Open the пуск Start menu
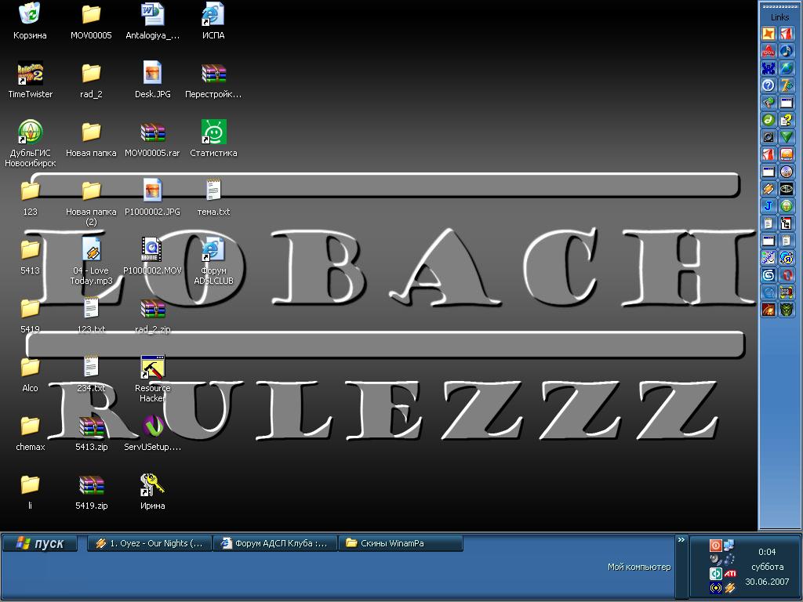The width and height of the screenshot is (803, 602). 40,543
